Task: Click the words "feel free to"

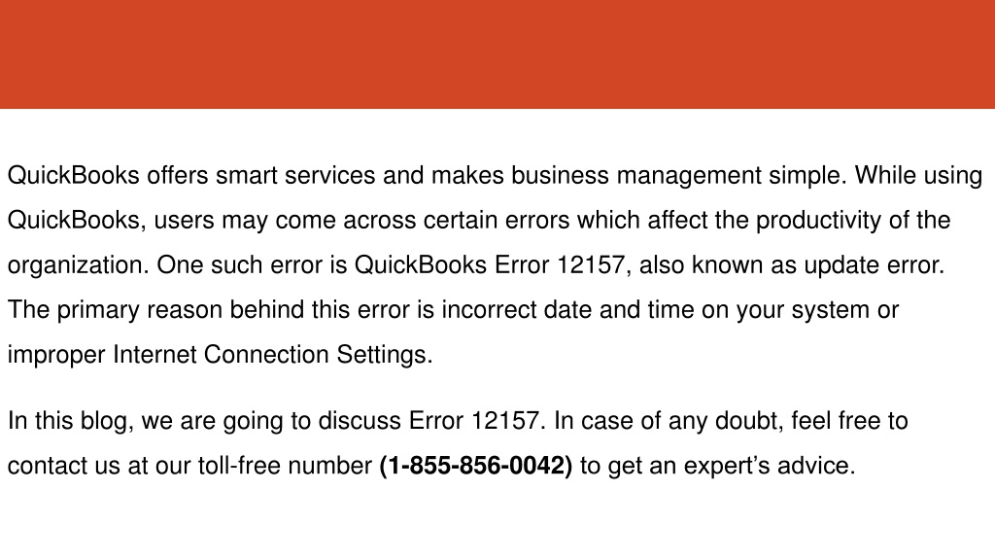Action: [x=849, y=421]
